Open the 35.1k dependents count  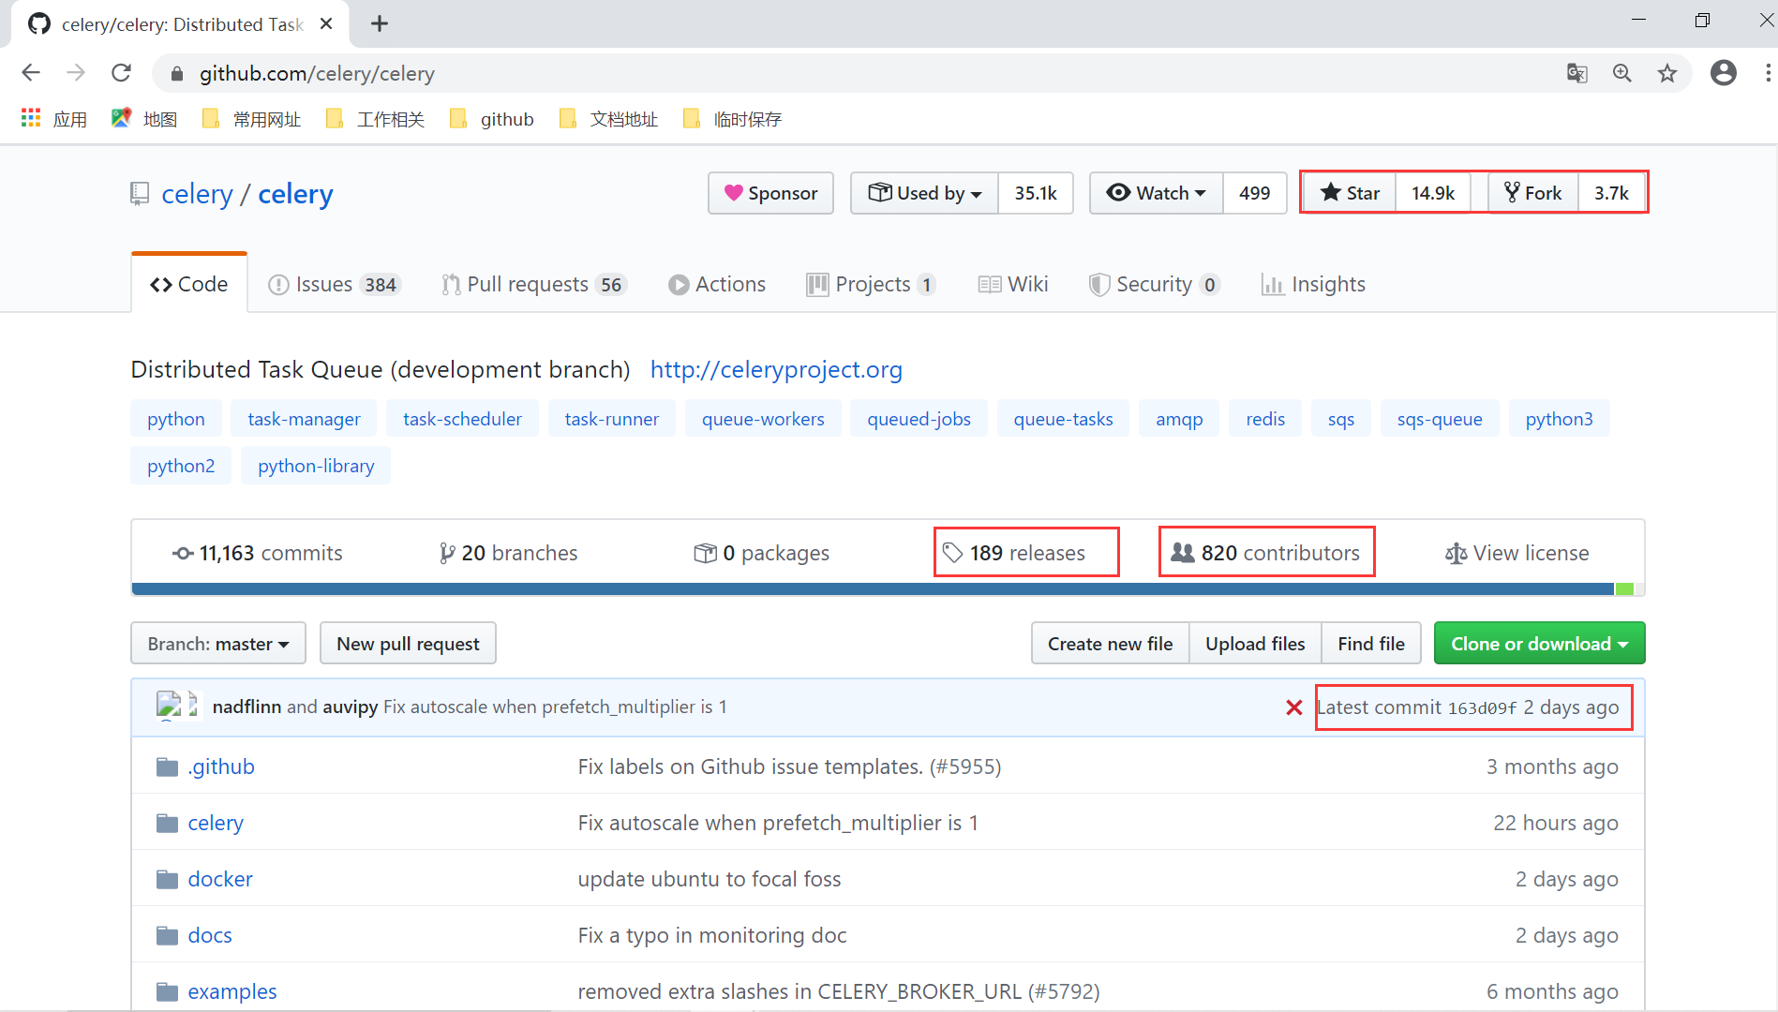tap(1036, 193)
